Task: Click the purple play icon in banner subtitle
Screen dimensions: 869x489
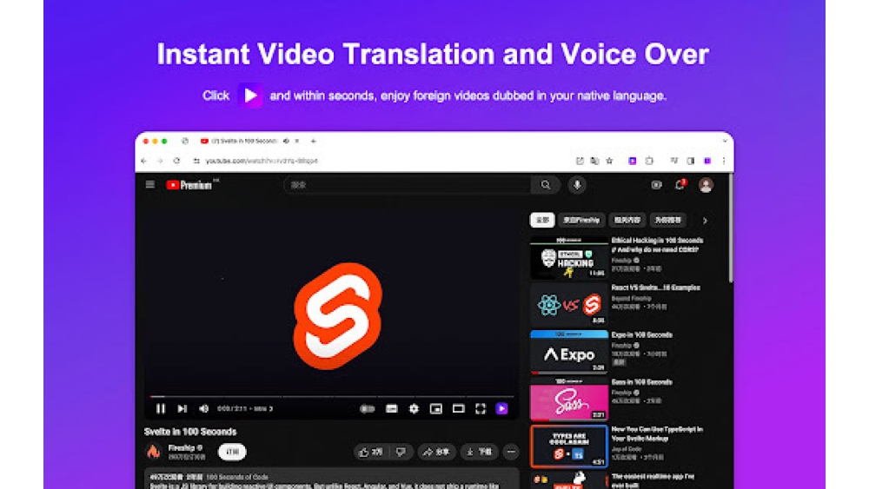Action: coord(250,96)
